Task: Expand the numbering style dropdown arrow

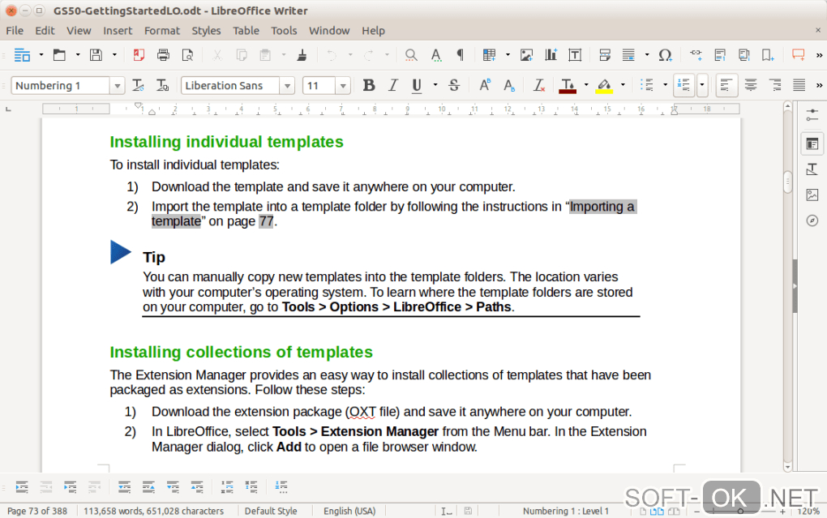Action: 702,85
